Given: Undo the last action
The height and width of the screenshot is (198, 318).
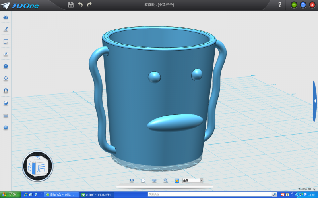Looking at the screenshot, I should point(80,4).
